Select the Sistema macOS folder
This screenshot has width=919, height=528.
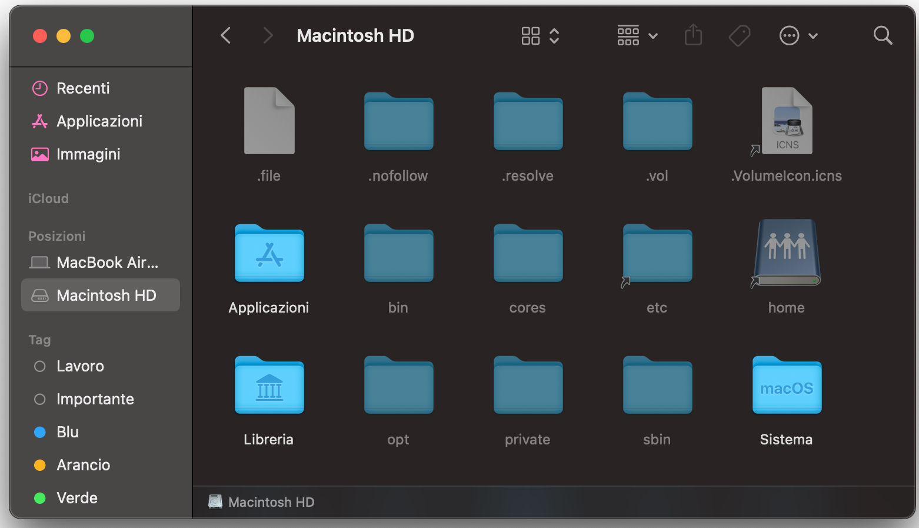(787, 386)
